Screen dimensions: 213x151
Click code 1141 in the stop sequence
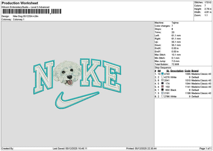point(188,87)
